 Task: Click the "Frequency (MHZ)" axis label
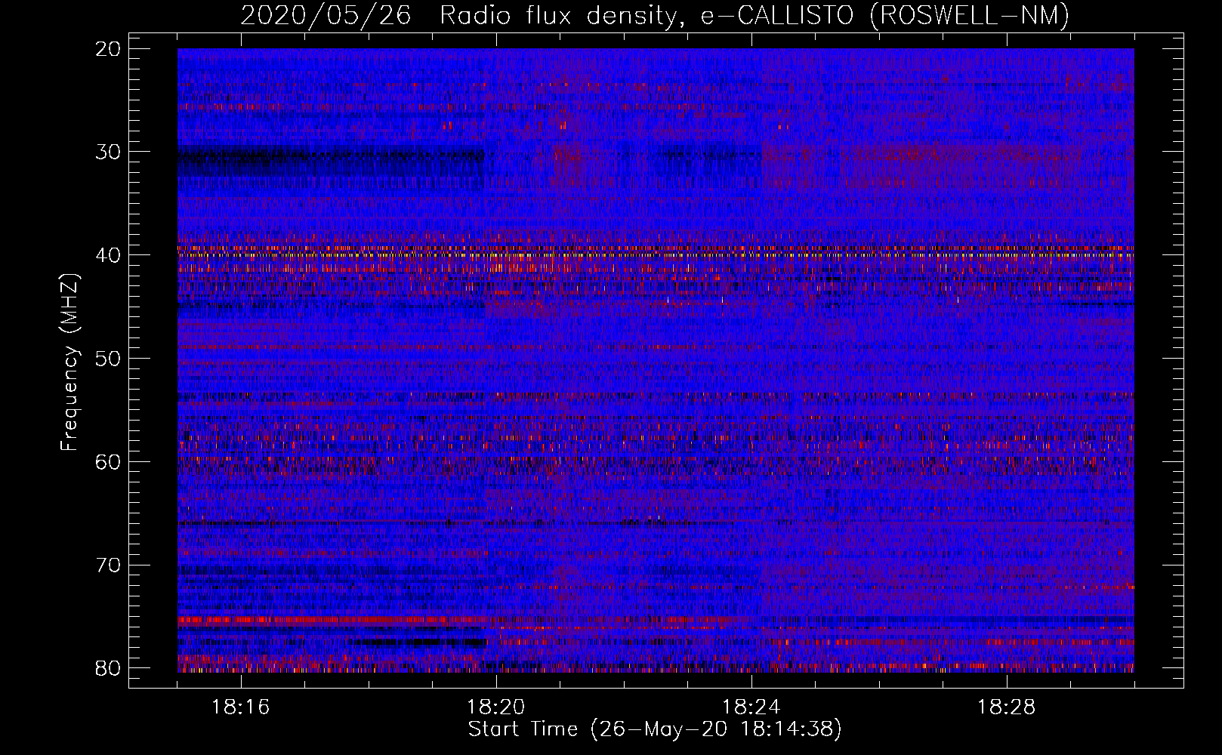(x=69, y=362)
